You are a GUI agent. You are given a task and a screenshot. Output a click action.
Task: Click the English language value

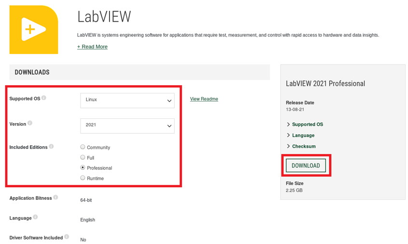pyautogui.click(x=88, y=220)
